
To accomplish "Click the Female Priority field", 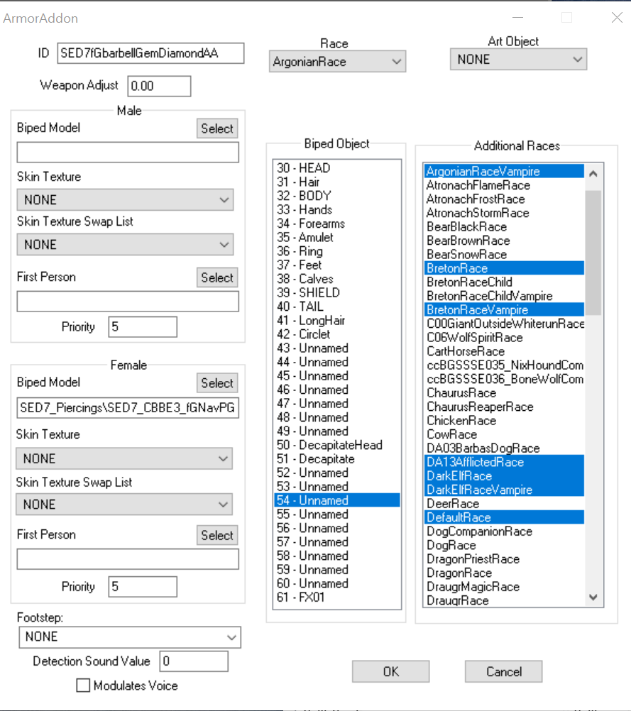I will pos(143,587).
